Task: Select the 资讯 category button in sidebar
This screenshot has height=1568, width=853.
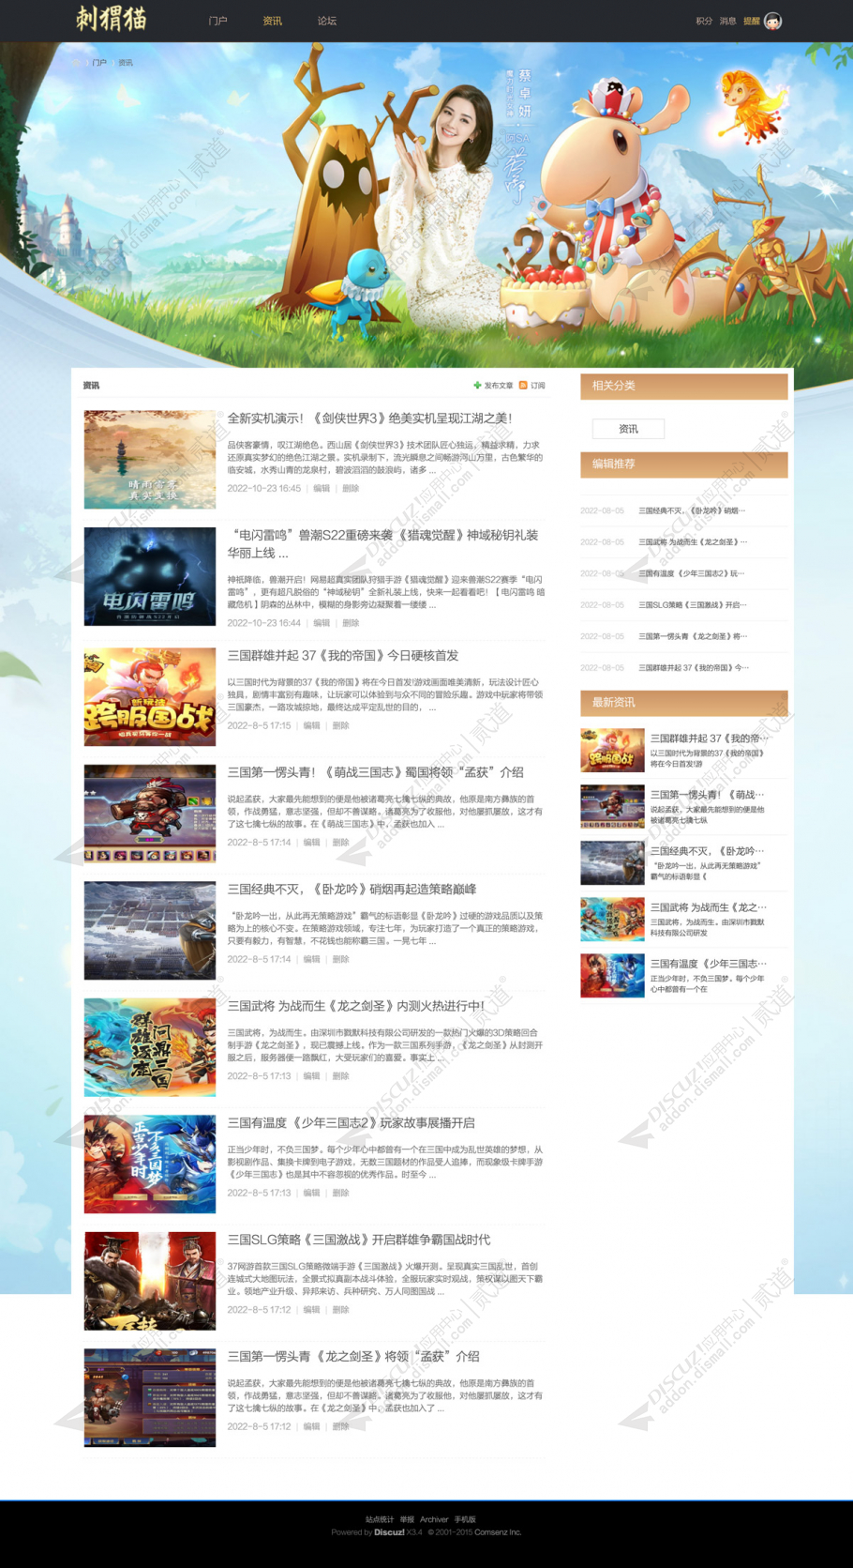Action: [x=628, y=429]
